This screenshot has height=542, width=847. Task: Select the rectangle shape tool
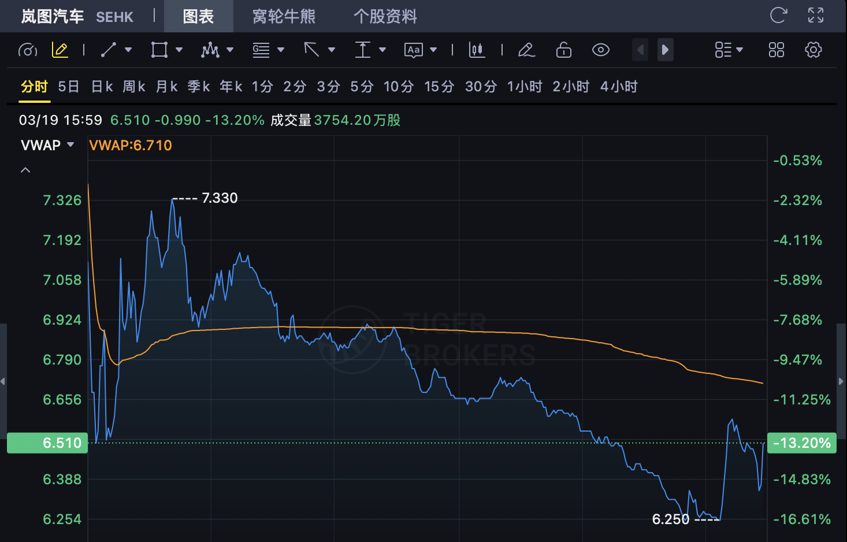pos(159,50)
